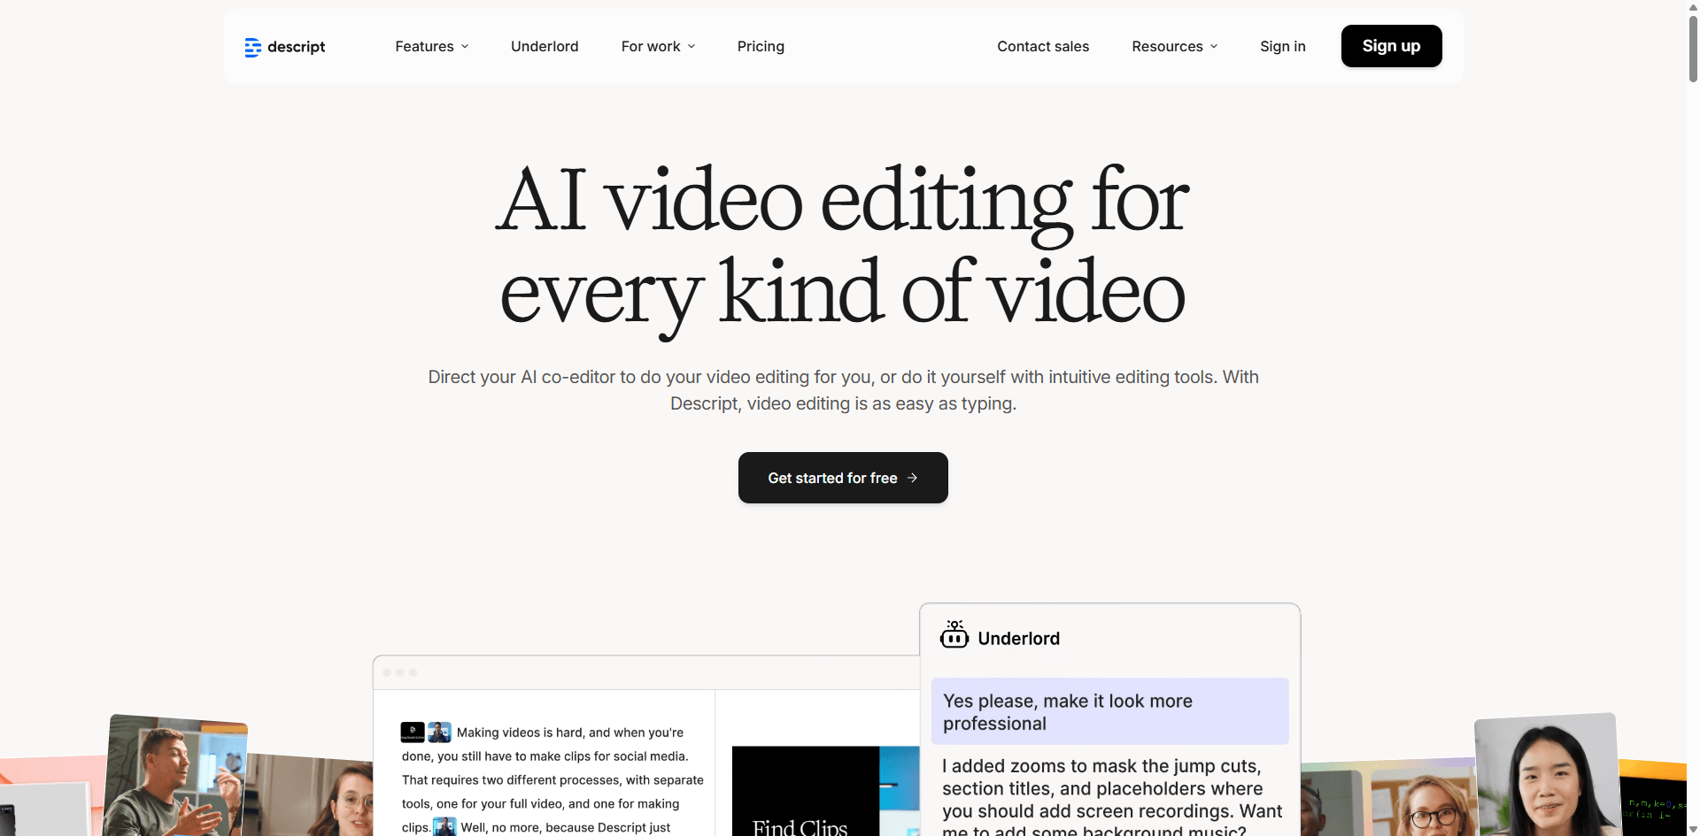Viewport: 1700px width, 836px height.
Task: Select the black title-card clip icon in transcript
Action: [x=412, y=732]
